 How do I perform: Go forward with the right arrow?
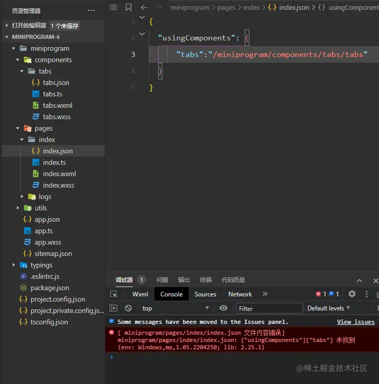point(159,8)
